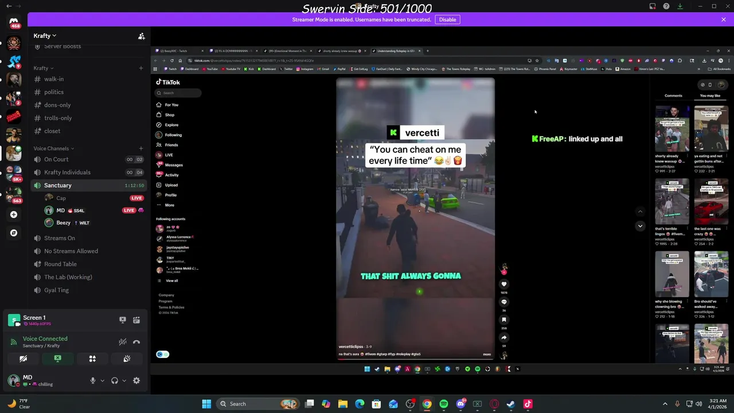Open microphone input options chevron
The width and height of the screenshot is (734, 413).
click(x=102, y=380)
